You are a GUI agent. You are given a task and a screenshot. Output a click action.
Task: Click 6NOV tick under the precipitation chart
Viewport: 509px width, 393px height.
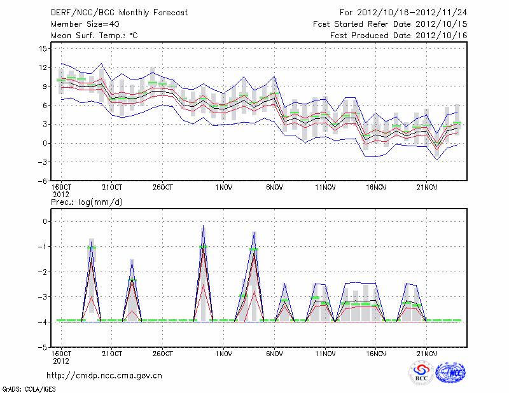point(274,354)
